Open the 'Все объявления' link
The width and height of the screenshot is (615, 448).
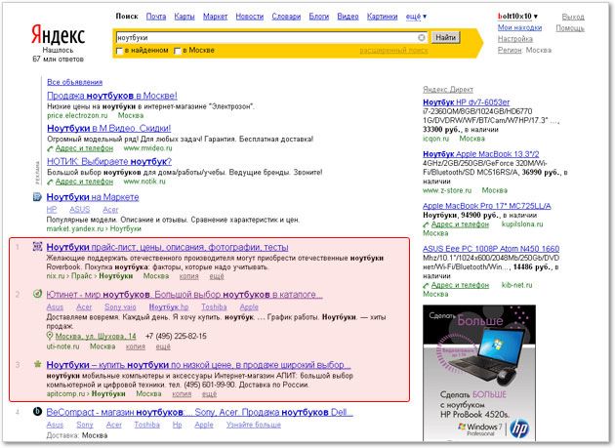click(x=74, y=82)
